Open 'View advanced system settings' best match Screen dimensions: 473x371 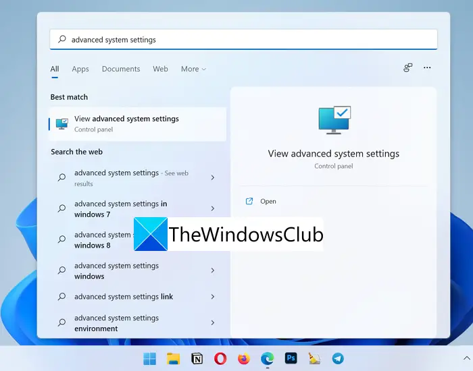[138, 123]
